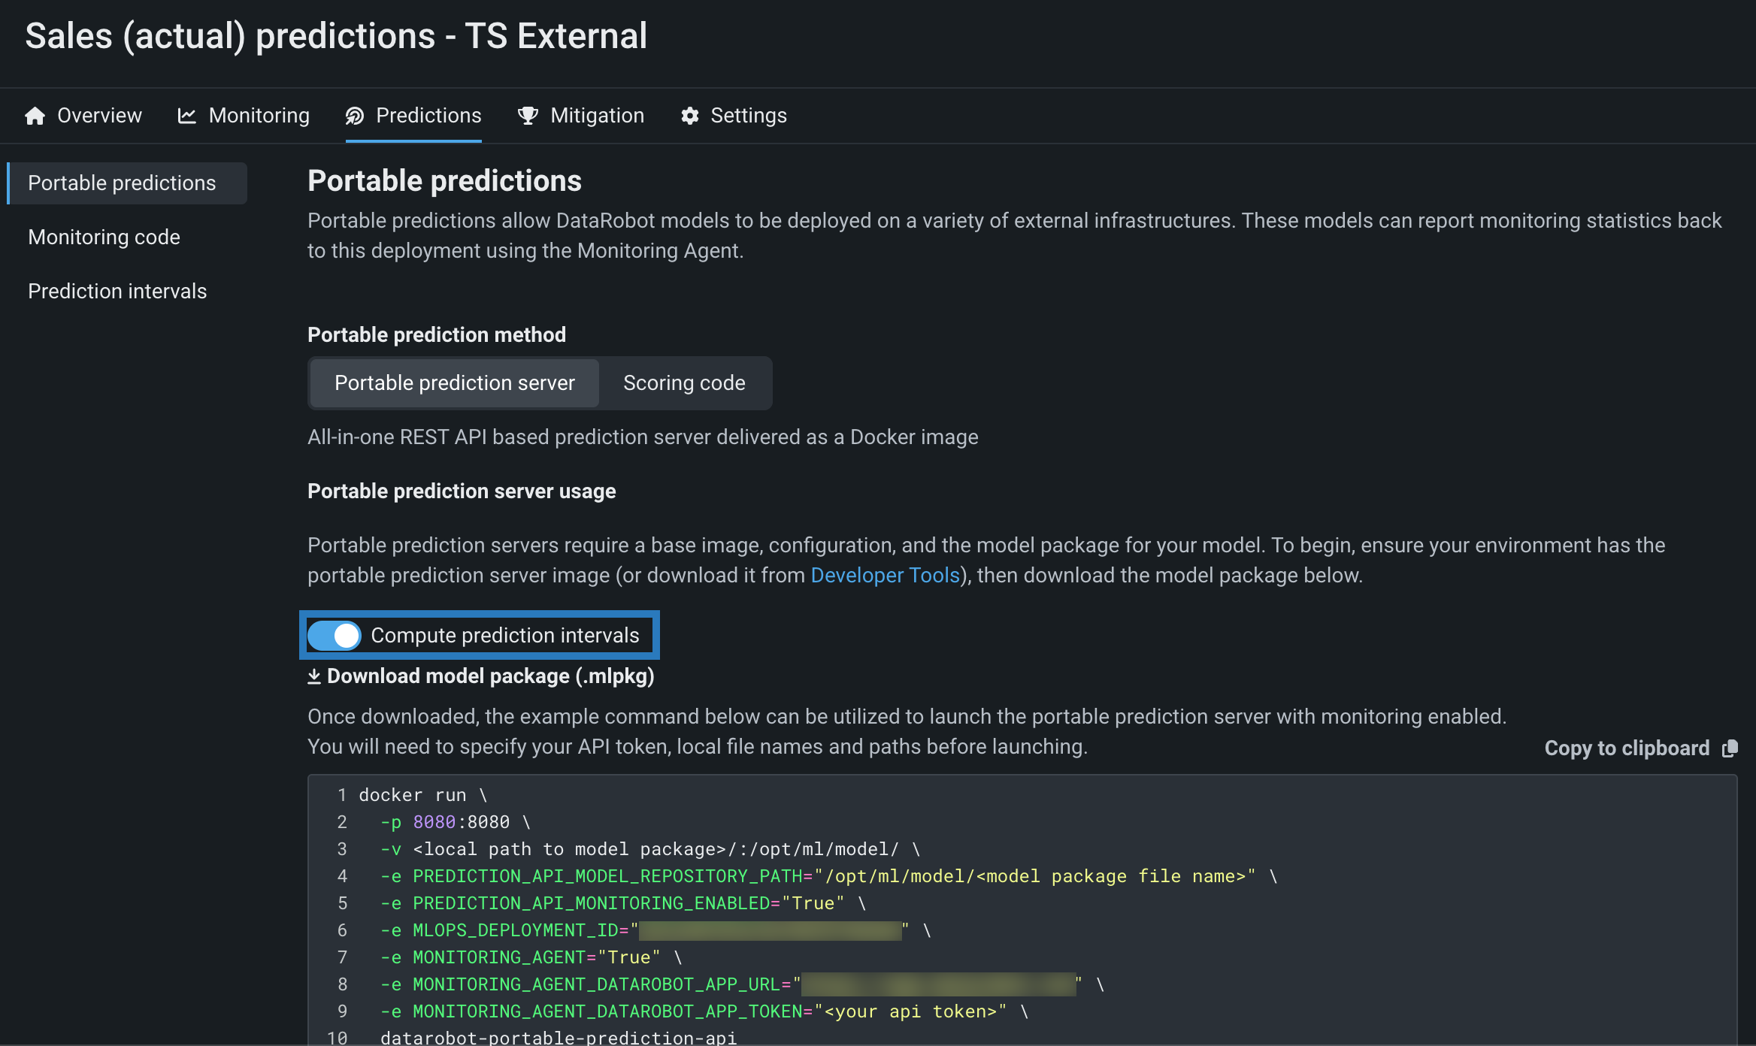Click the Mitigation trophy icon
The width and height of the screenshot is (1756, 1046).
click(x=528, y=116)
